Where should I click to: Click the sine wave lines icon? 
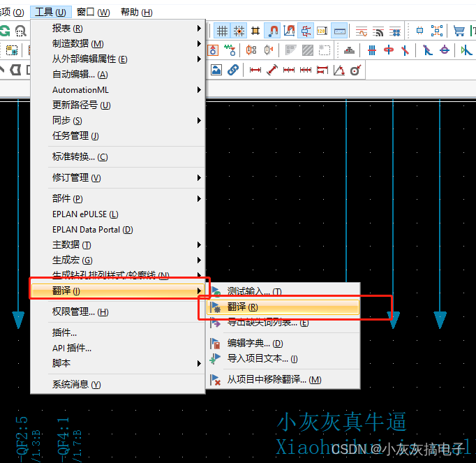[362, 31]
